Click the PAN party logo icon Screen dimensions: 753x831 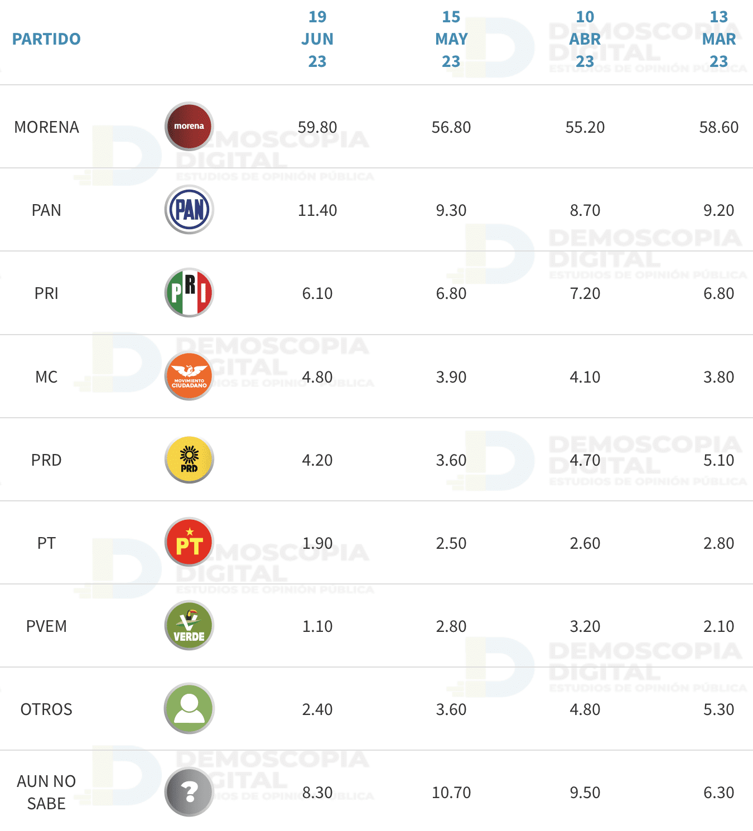coord(189,210)
